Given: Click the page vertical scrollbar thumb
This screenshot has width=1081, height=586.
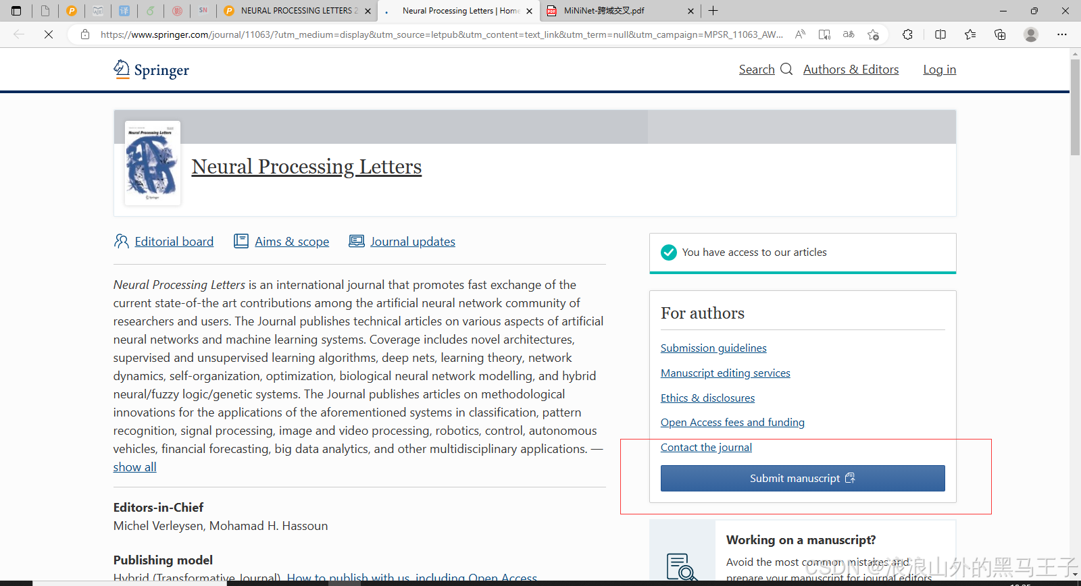Looking at the screenshot, I should tap(1076, 108).
